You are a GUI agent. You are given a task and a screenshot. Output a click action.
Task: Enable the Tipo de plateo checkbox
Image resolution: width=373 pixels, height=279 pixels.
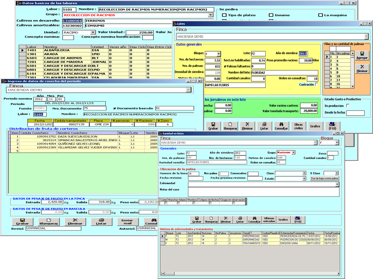[224, 15]
